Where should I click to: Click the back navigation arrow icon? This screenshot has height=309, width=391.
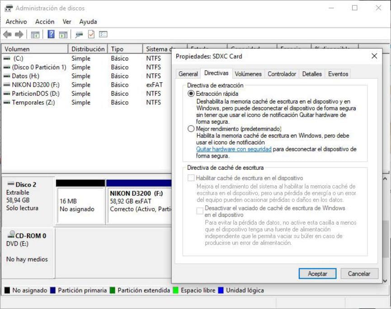7,34
